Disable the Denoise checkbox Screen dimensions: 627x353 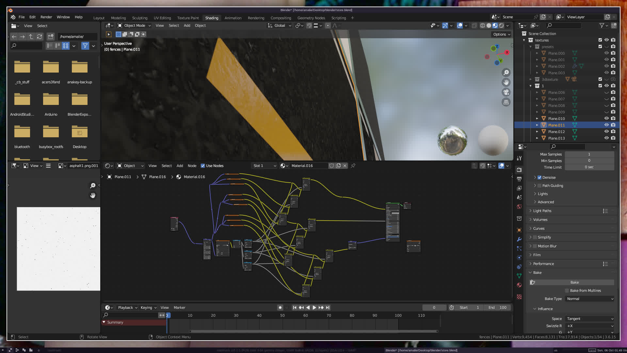point(539,177)
